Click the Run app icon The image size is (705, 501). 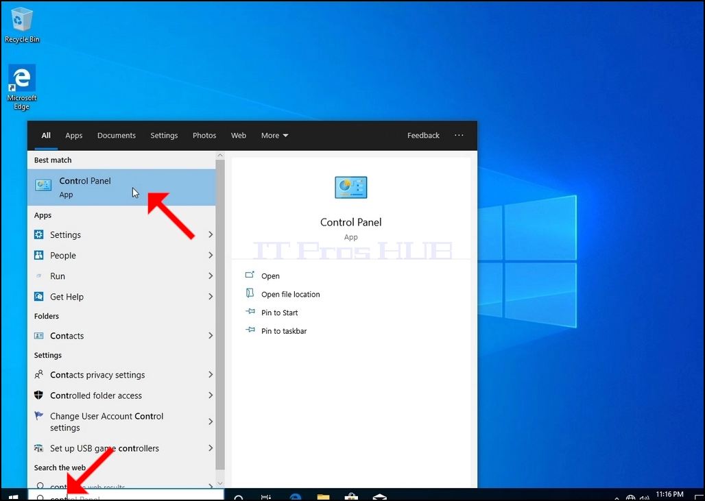coord(39,276)
